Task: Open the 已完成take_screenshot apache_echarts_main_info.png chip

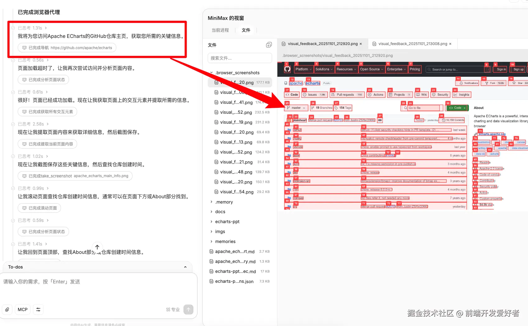Action: tap(75, 176)
